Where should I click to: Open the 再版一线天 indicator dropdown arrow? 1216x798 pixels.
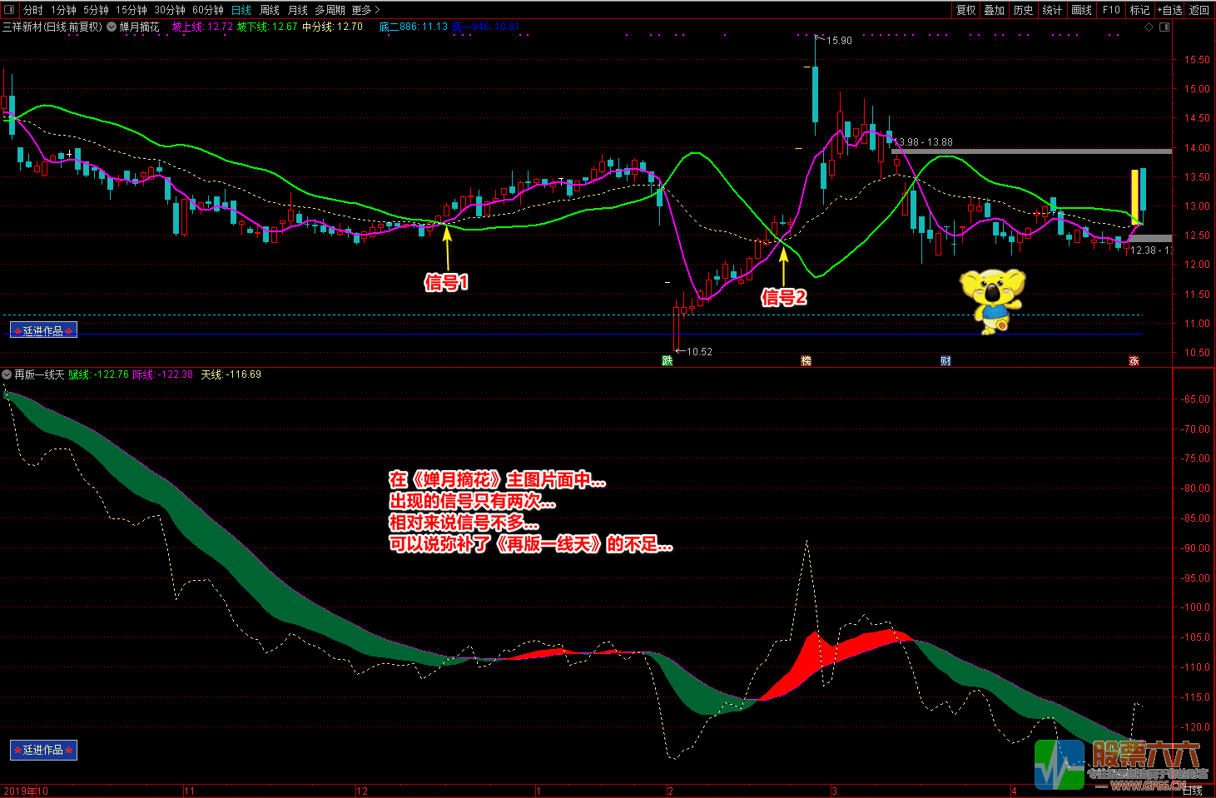point(7,374)
